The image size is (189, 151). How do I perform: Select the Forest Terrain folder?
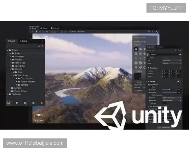[28, 81]
